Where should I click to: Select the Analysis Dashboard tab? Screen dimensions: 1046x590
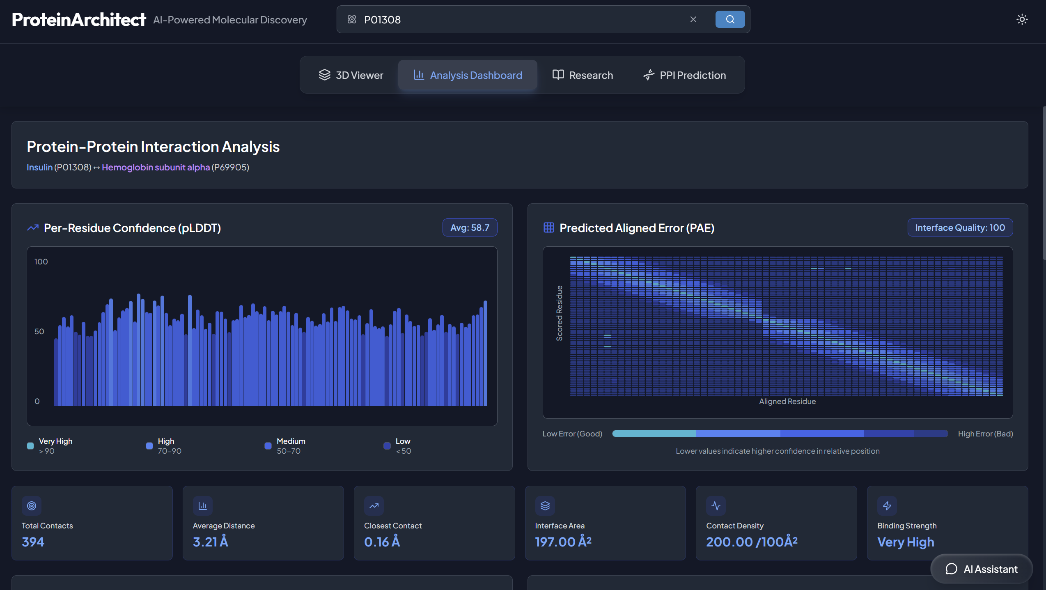point(468,75)
